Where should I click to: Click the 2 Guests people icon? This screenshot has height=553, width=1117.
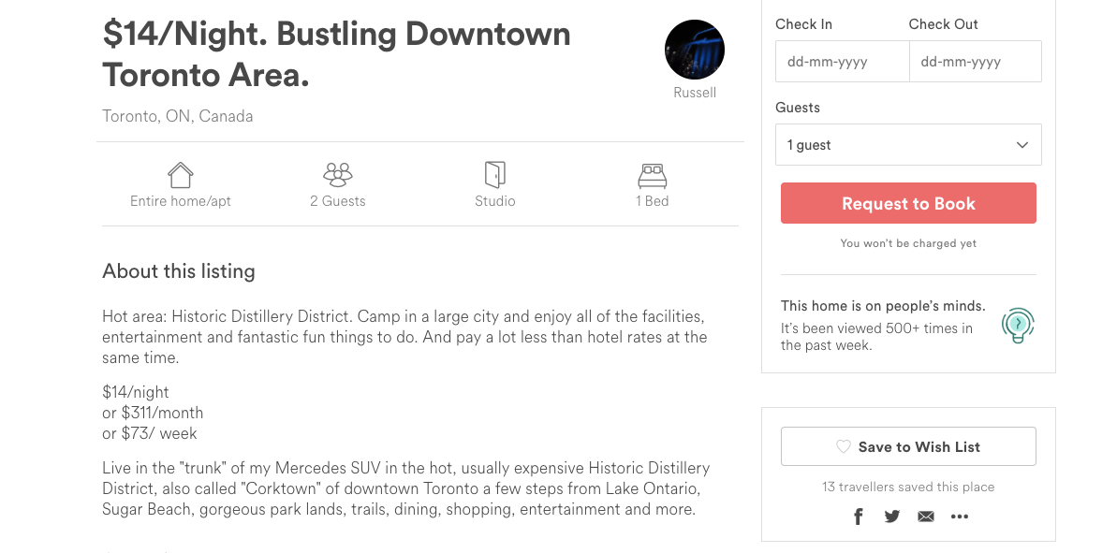(x=338, y=174)
